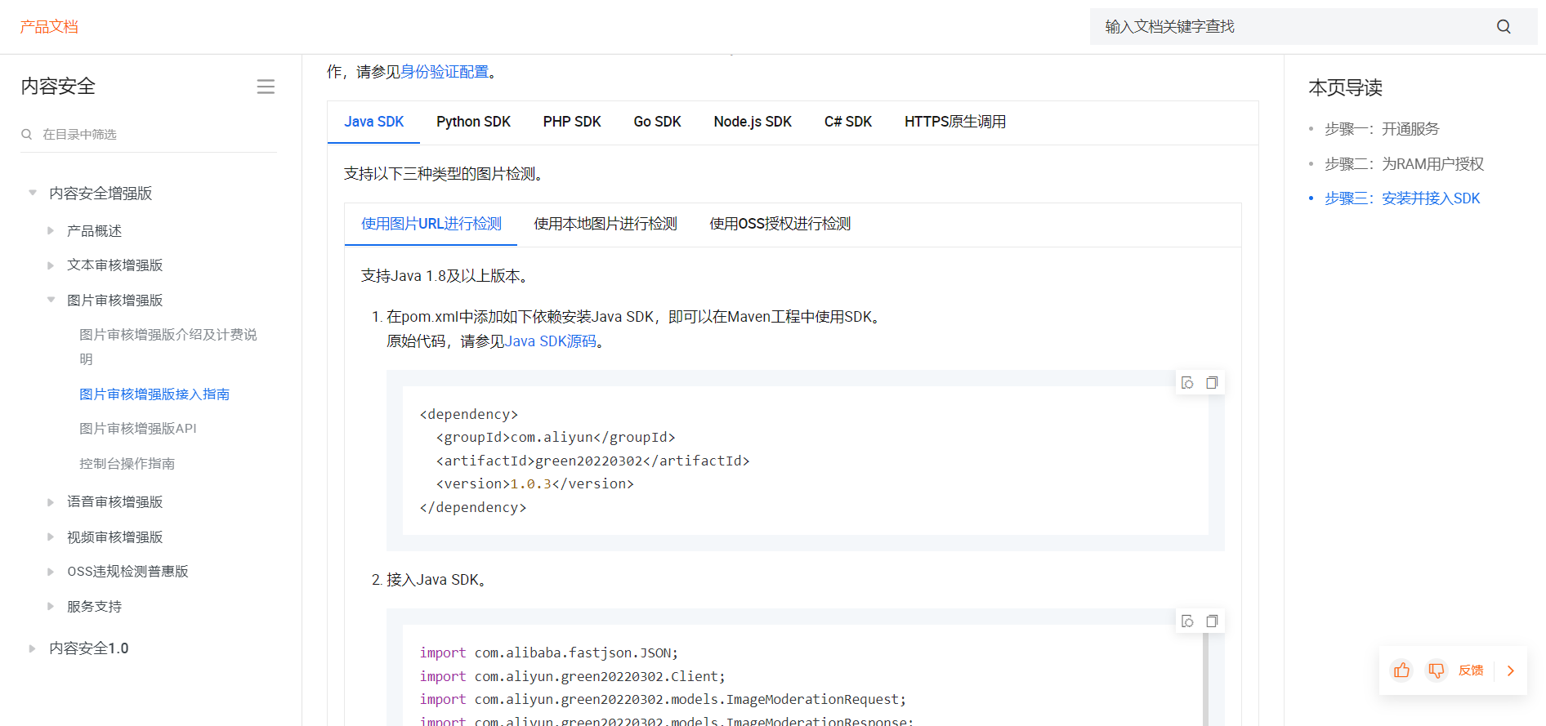Click the Java code block vertical scrollbar
The width and height of the screenshot is (1546, 726).
tap(1205, 679)
